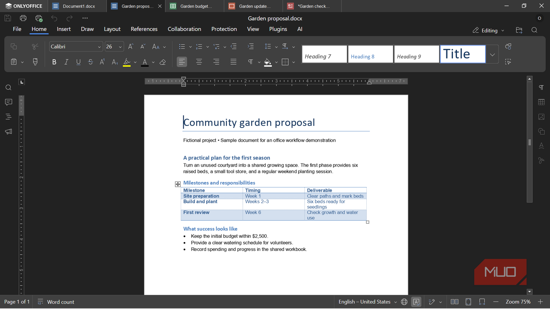
Task: Redo the last action
Action: click(x=70, y=18)
